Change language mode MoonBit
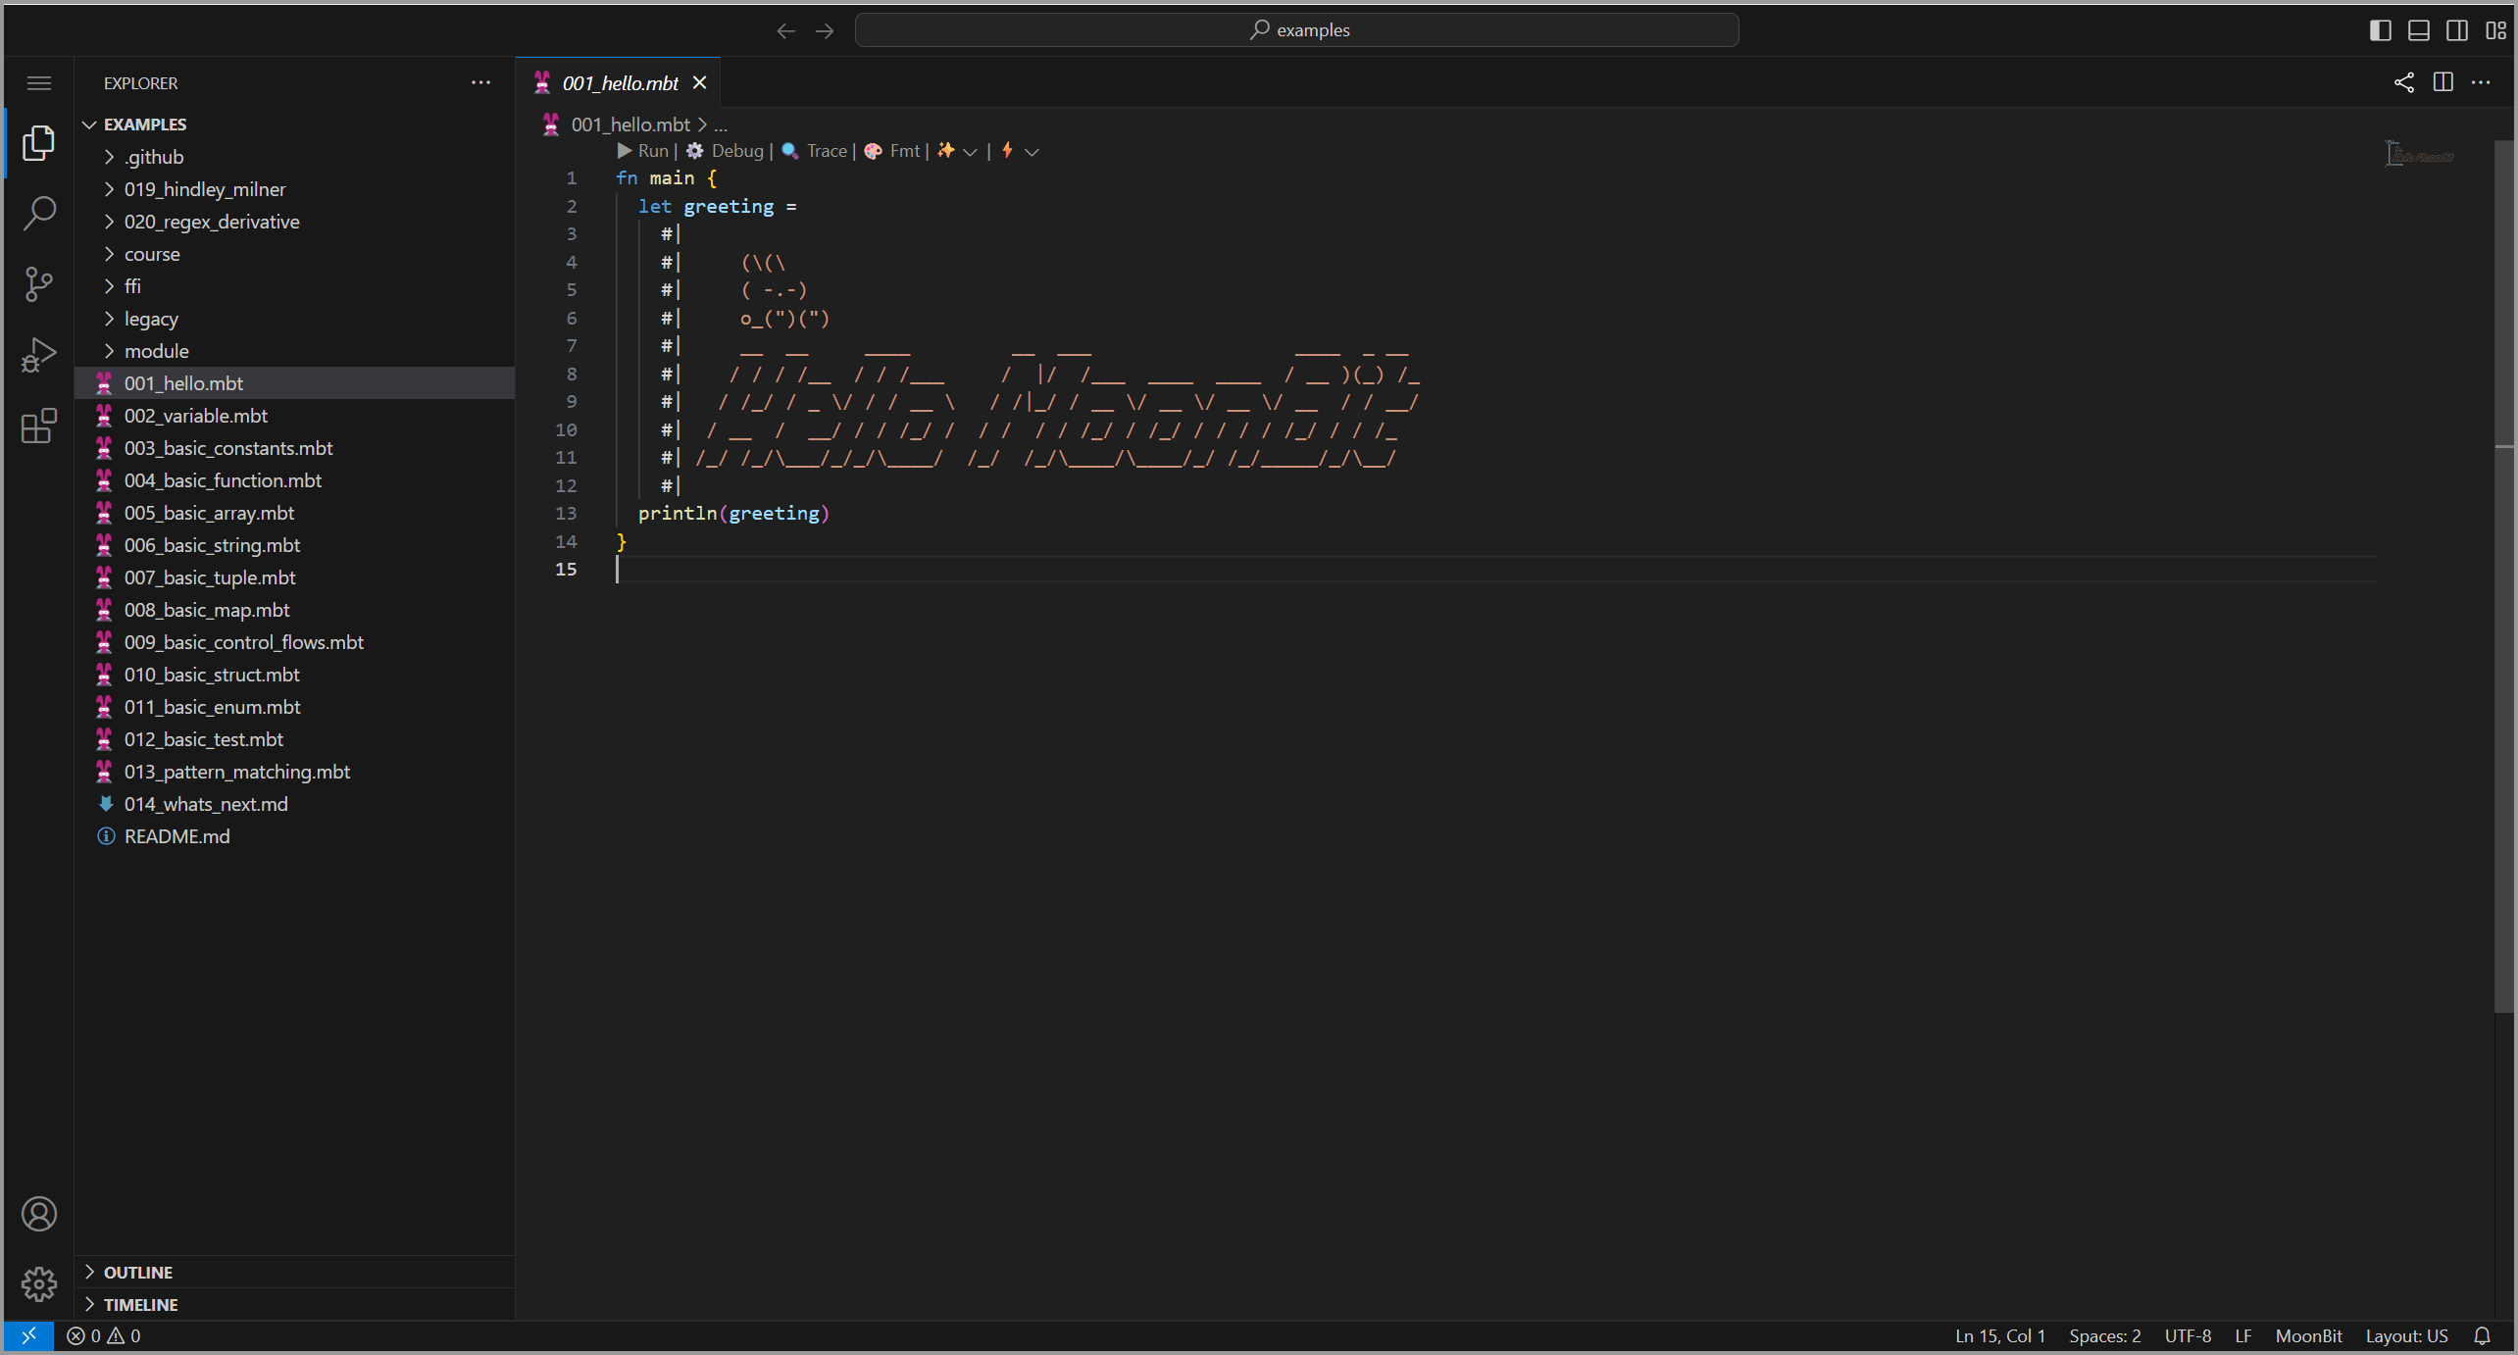Viewport: 2518px width, 1355px height. point(2308,1335)
